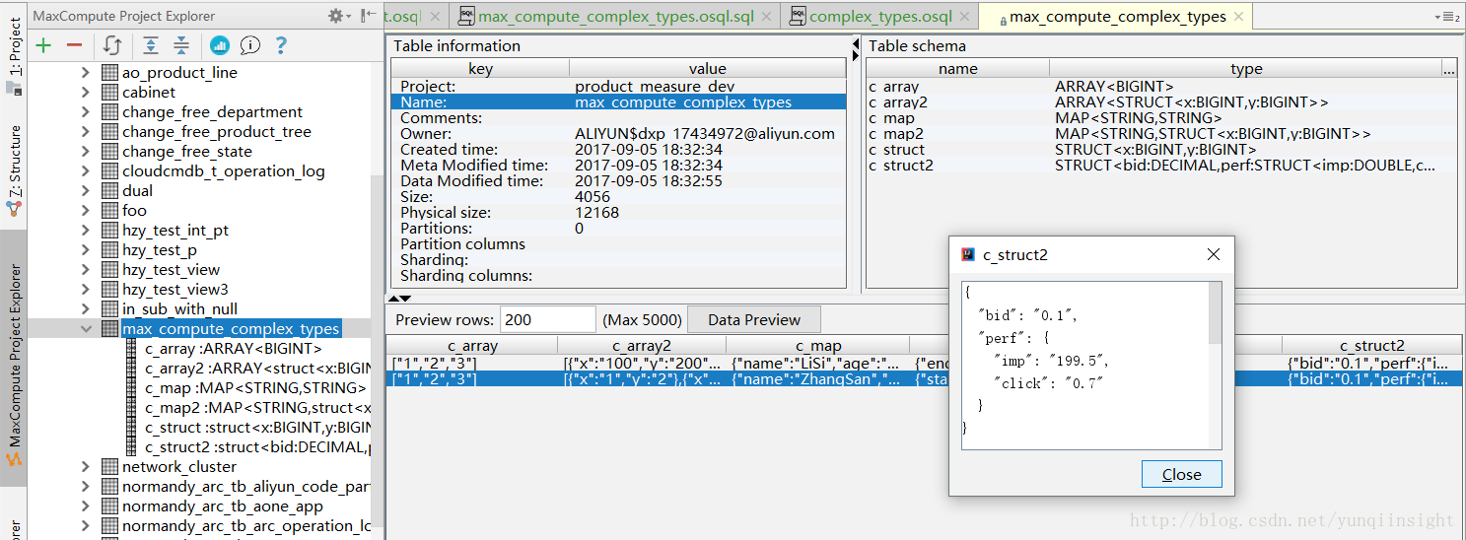Expand the ao_product_line table node
This screenshot has width=1466, height=540.
pyautogui.click(x=86, y=73)
